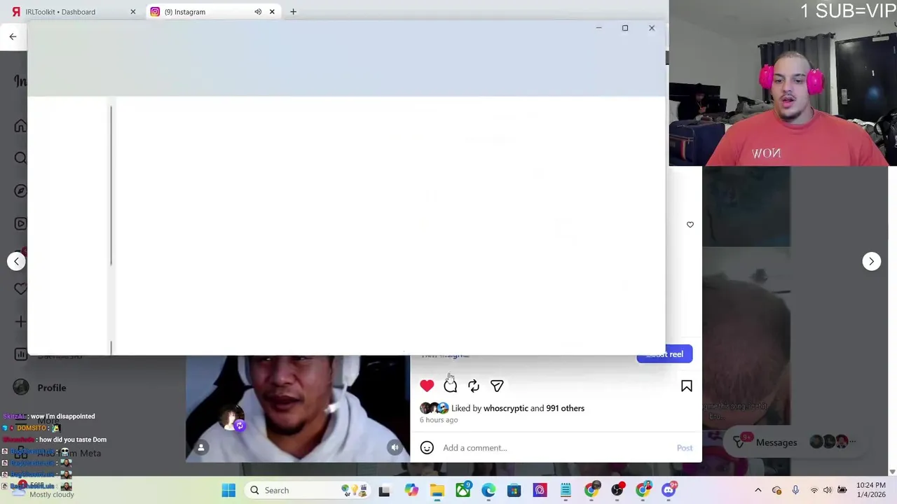Show tagged people on the reel
Viewport: 897px width, 504px height.
click(201, 447)
